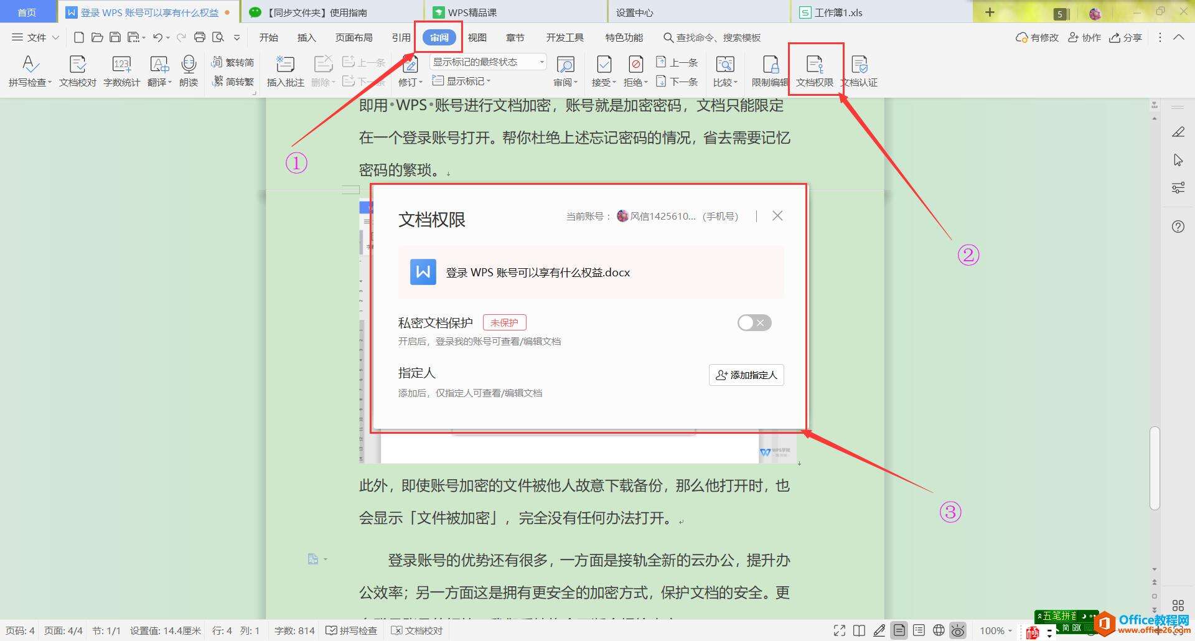Click the 朗读 read-aloud microphone icon
The width and height of the screenshot is (1195, 641).
click(189, 64)
